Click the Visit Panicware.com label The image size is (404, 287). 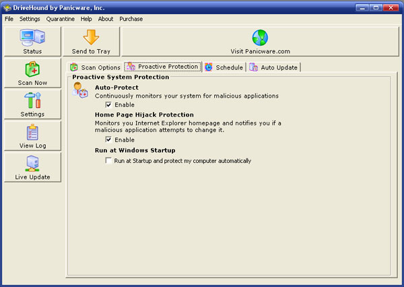(x=260, y=51)
